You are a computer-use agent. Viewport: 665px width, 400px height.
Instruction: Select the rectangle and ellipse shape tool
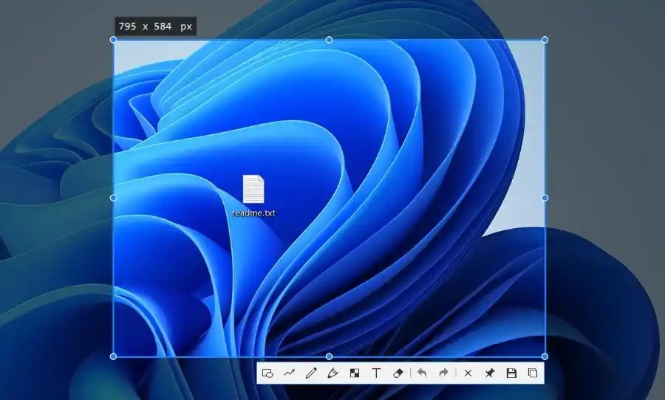pos(267,373)
